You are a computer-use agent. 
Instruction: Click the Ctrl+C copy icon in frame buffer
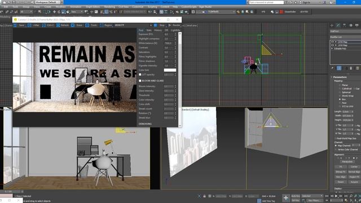tap(44, 25)
